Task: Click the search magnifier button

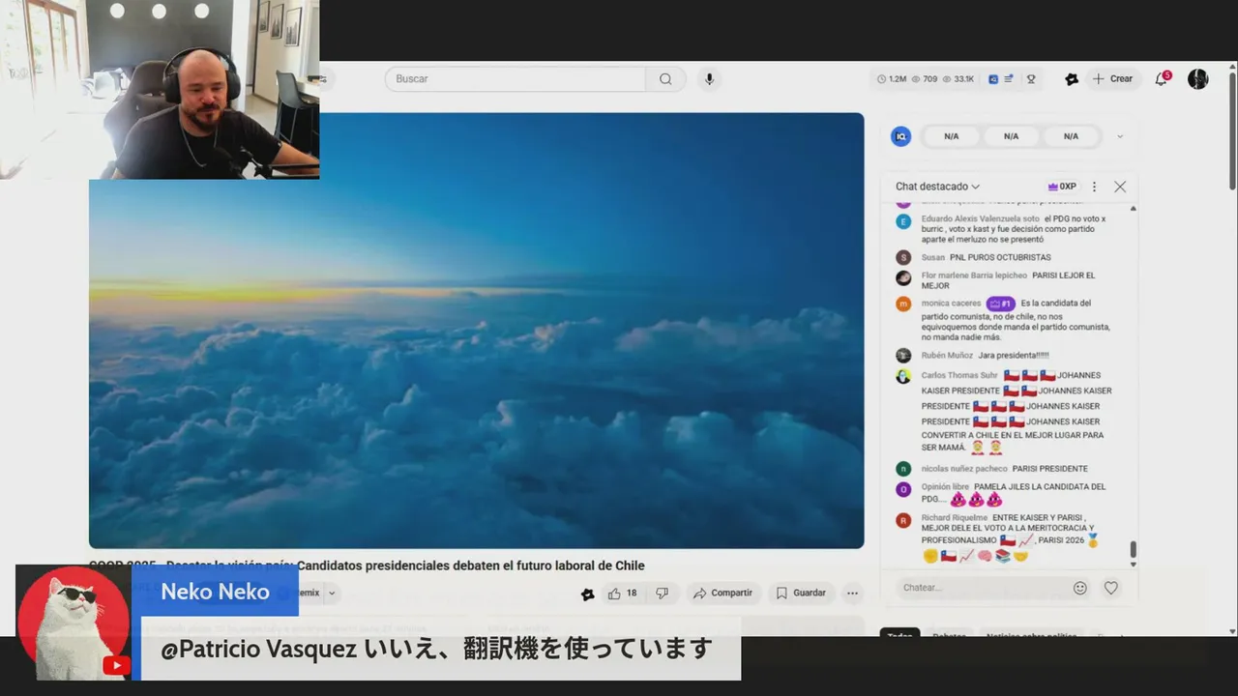Action: [665, 79]
